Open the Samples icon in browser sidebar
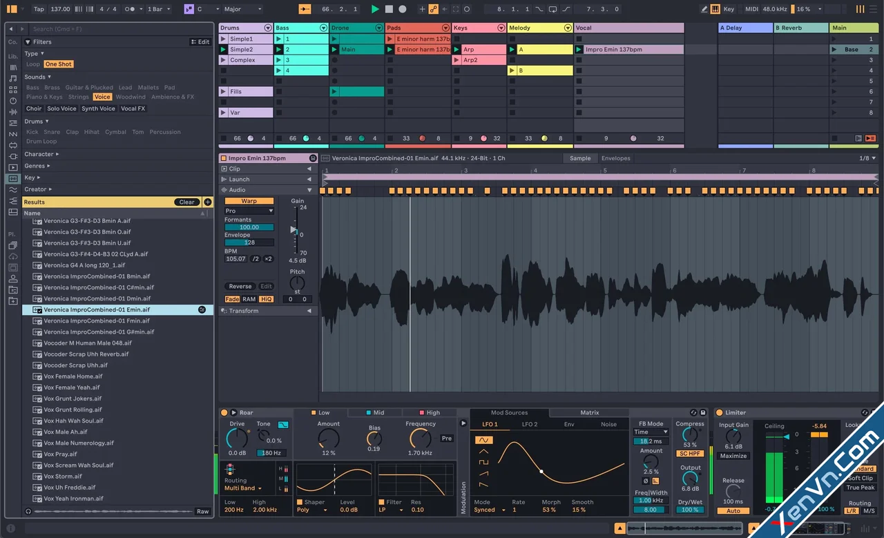884x538 pixels. pyautogui.click(x=12, y=178)
